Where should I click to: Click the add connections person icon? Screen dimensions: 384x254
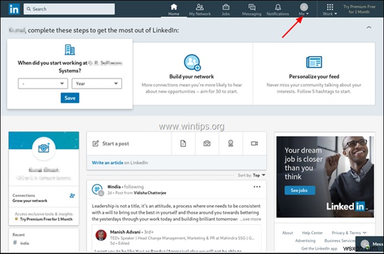click(72, 196)
